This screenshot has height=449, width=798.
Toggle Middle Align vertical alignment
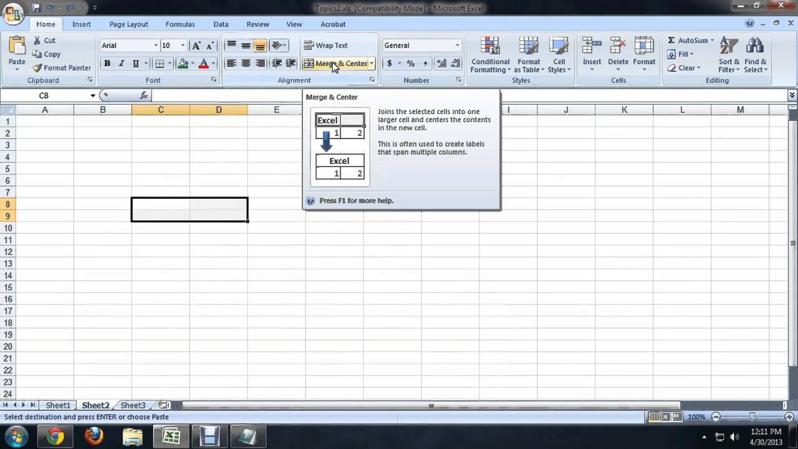coord(246,46)
